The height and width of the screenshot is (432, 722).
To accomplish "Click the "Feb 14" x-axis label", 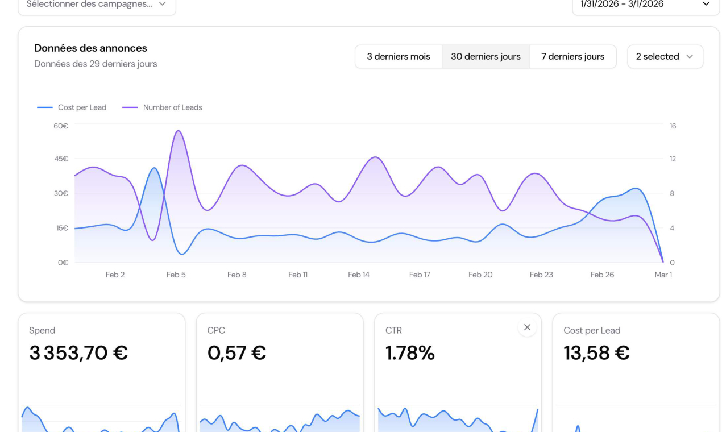I will pyautogui.click(x=359, y=275).
